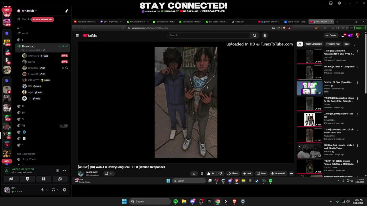Click the browser address bar URL
367x206 pixels.
pos(150,28)
